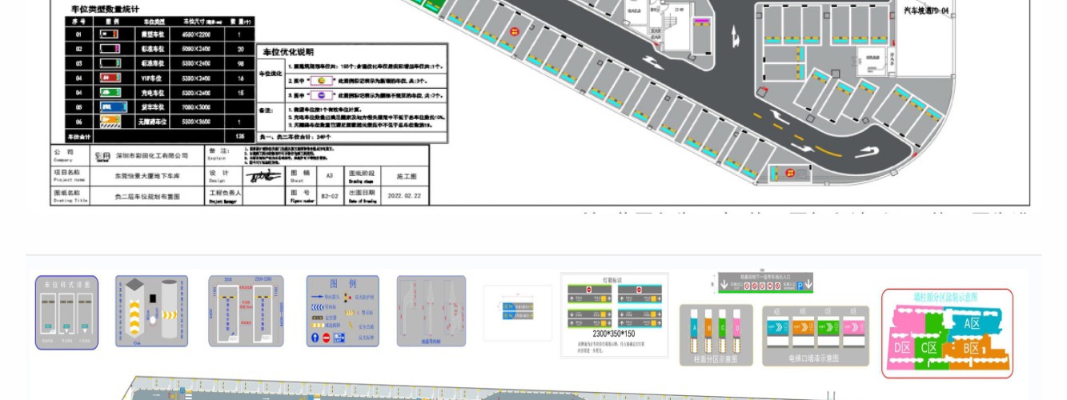This screenshot has height=400, width=1067.
Task: Click the date 2022.02.22 cell
Action: click(403, 195)
